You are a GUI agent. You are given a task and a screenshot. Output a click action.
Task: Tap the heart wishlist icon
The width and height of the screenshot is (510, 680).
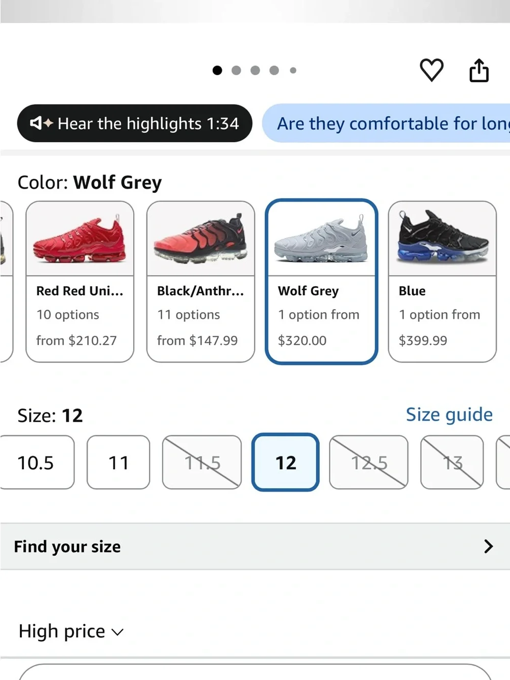[431, 70]
